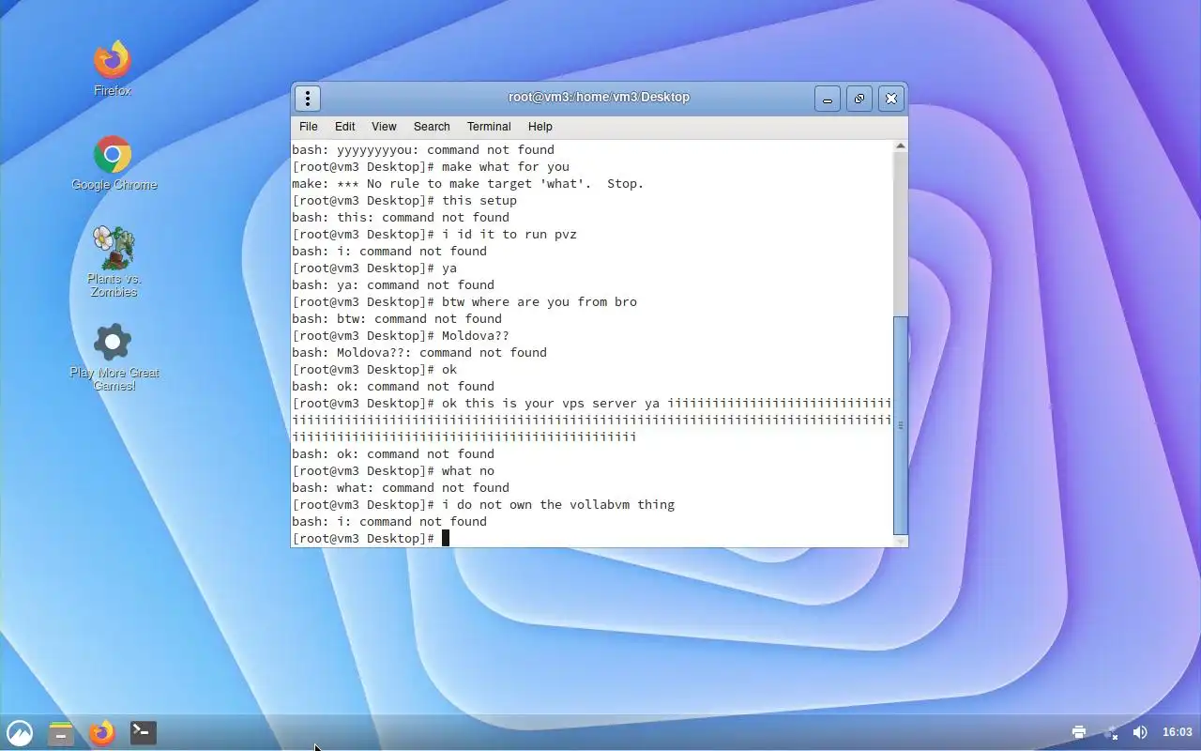Click the 'btw where are you from bro' line
Screen dimensions: 1201x751
[464, 302]
